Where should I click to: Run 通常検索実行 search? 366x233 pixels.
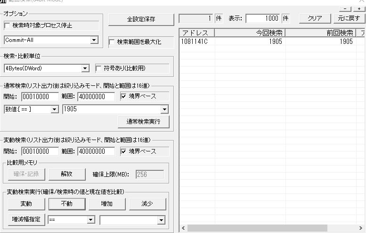click(144, 122)
